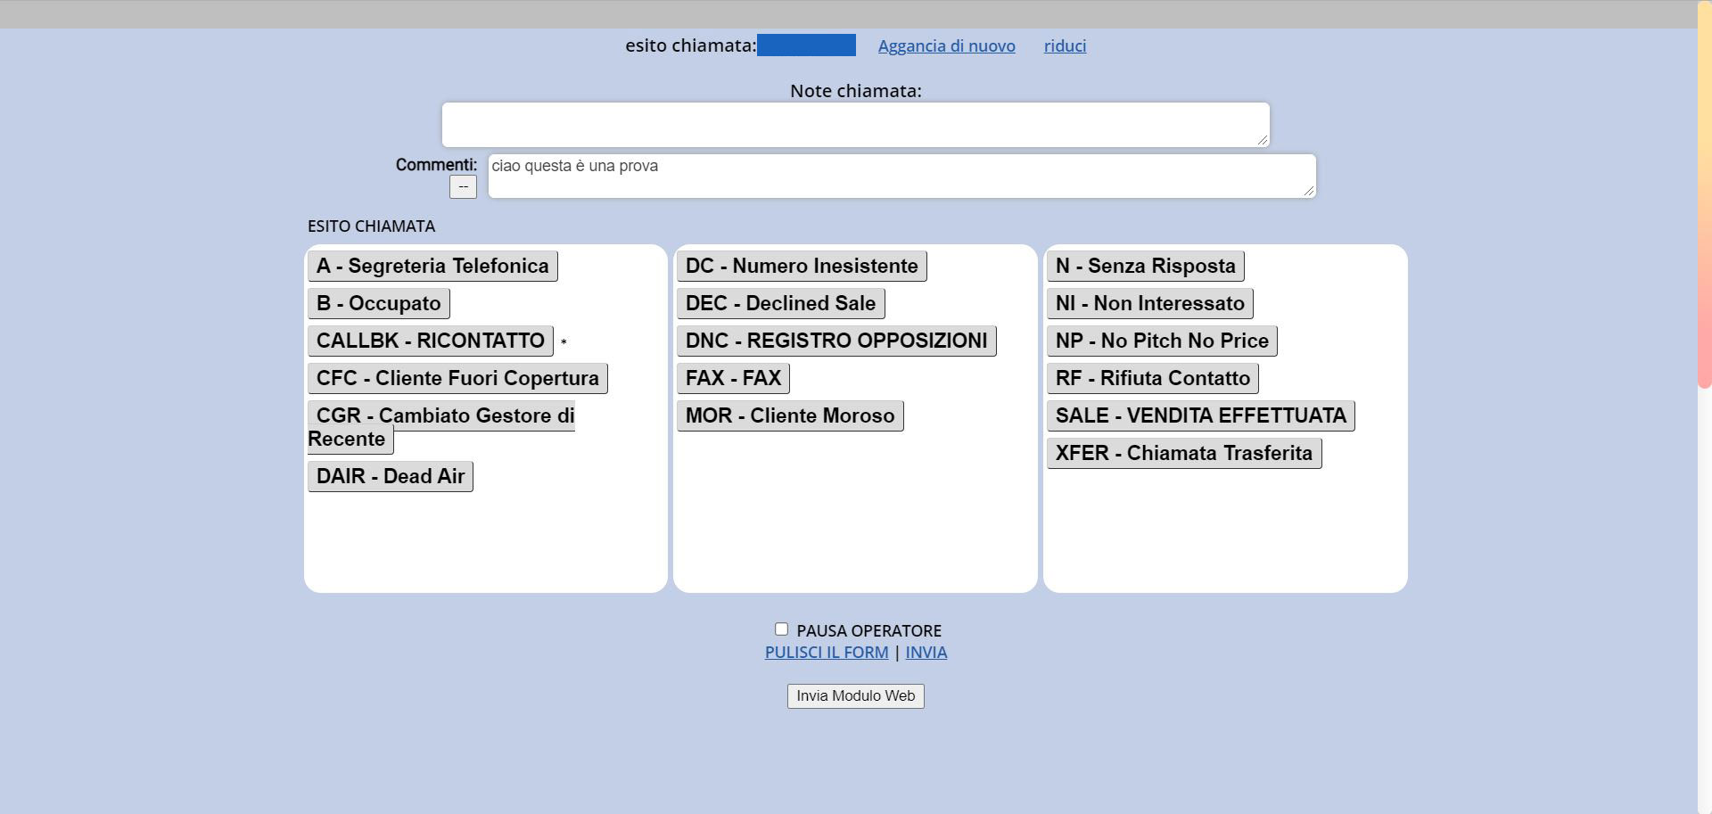Click PULISCI IL FORM link

[826, 653]
